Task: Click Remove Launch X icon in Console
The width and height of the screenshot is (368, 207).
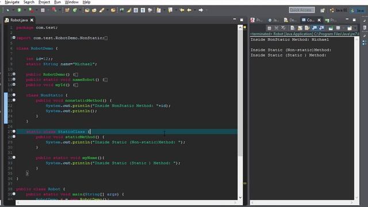Action: pyautogui.click(x=276, y=28)
